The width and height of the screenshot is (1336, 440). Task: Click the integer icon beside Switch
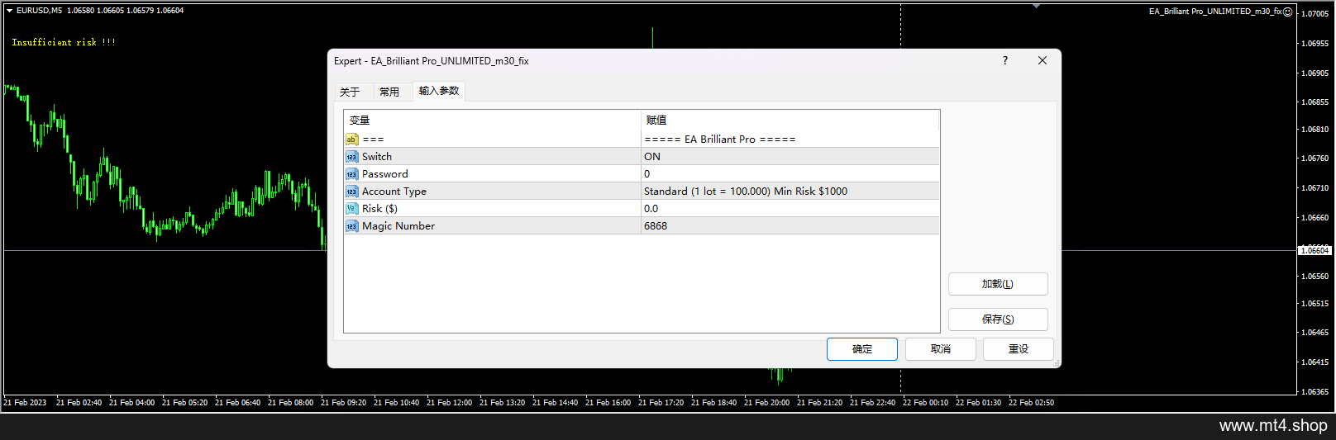pos(352,157)
